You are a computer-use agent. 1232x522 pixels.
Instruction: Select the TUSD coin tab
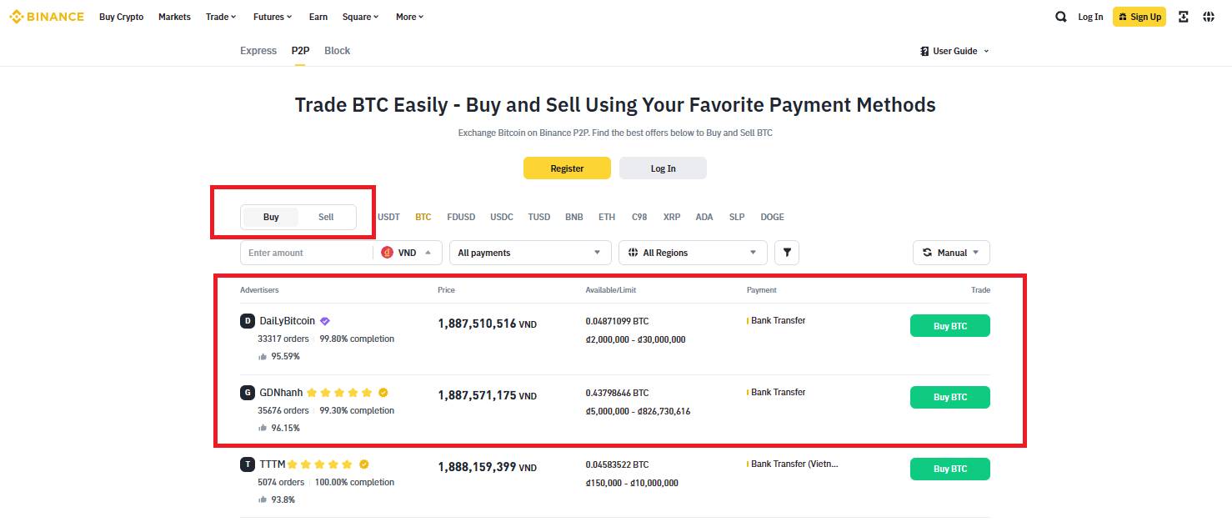pos(539,217)
